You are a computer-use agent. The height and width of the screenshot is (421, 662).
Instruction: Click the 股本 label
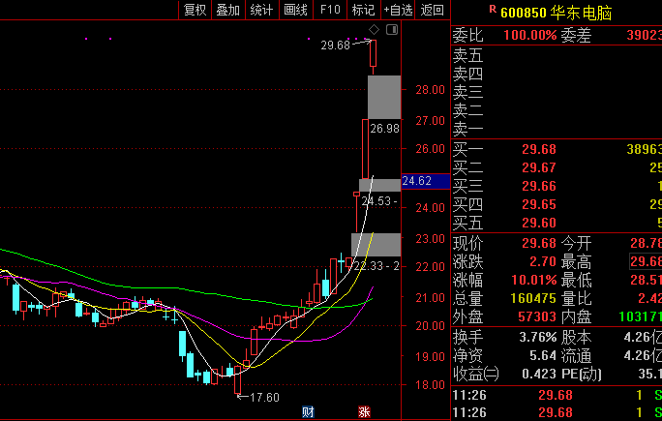[576, 338]
